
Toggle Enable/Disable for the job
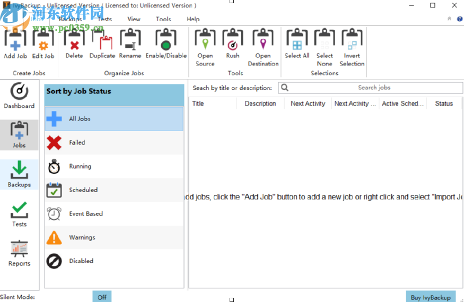(x=166, y=44)
